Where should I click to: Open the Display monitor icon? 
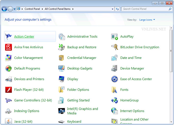[x=62, y=79]
